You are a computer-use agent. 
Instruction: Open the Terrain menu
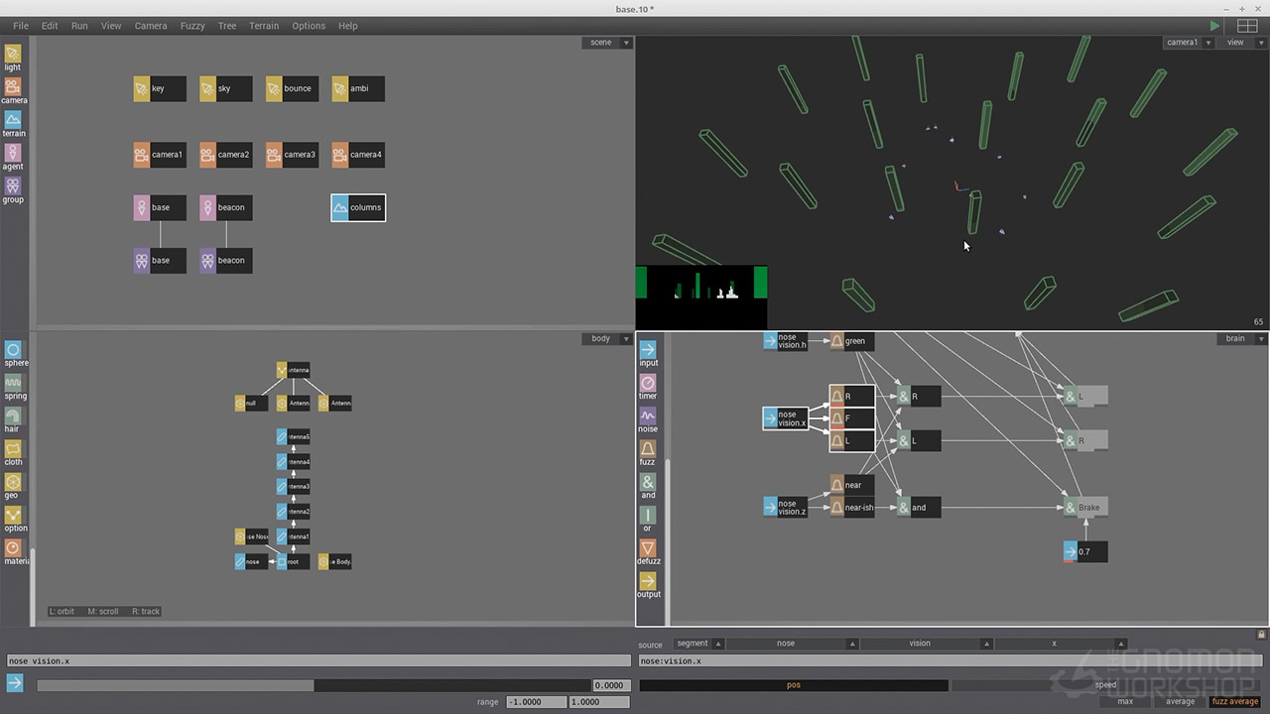click(264, 26)
